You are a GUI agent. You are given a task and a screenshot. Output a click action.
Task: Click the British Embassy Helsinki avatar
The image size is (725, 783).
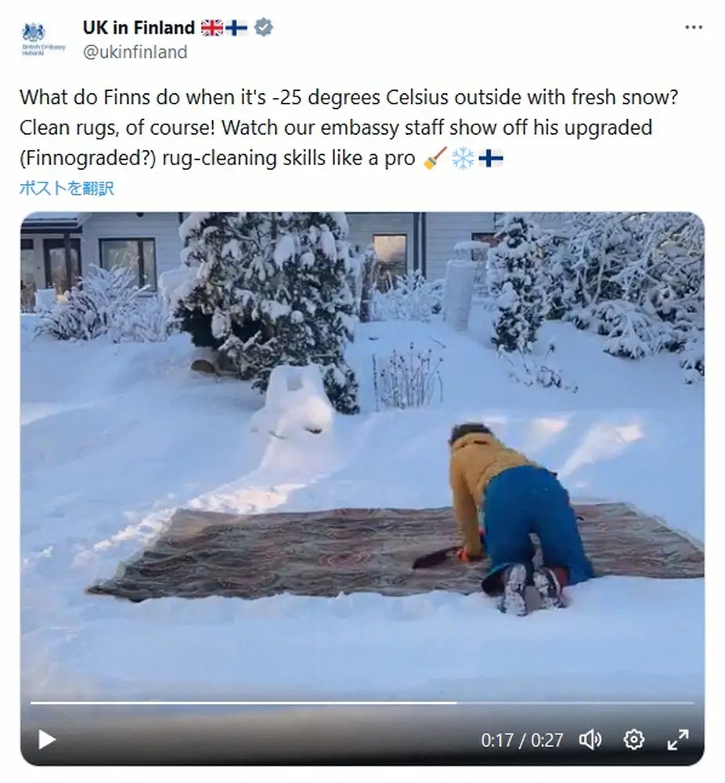[44, 39]
